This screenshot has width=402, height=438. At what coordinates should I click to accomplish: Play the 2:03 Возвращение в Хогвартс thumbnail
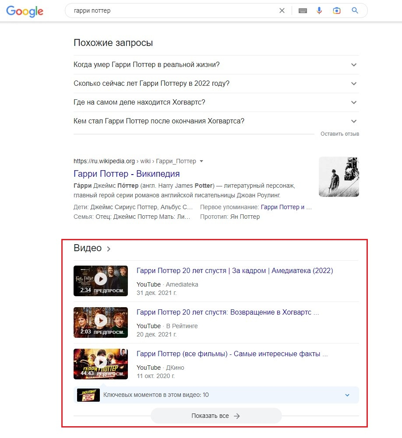click(101, 322)
